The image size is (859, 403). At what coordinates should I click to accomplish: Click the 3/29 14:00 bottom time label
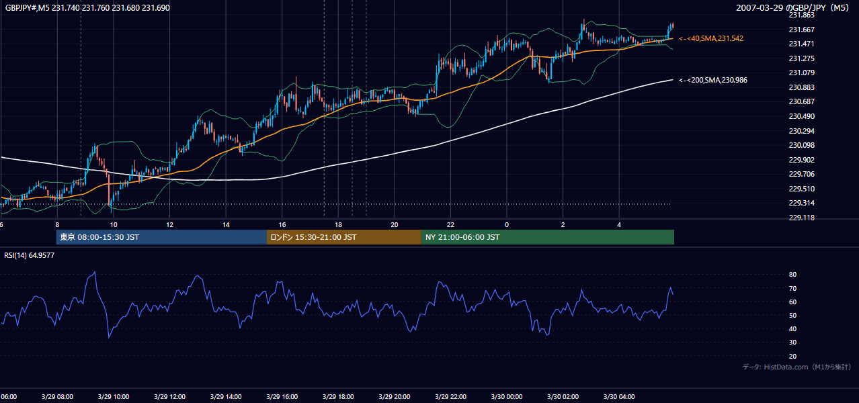pos(225,397)
